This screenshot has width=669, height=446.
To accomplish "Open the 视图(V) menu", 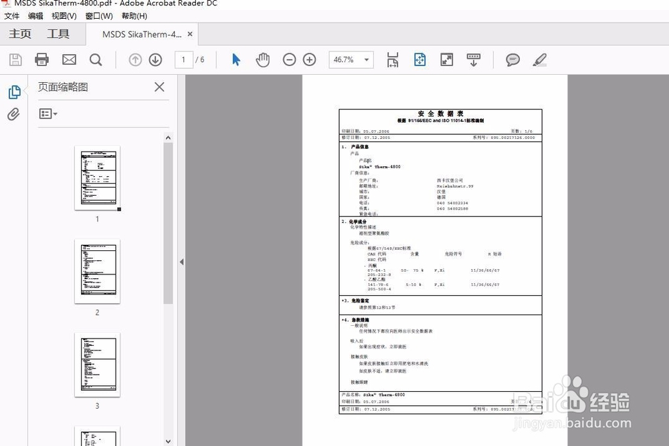I will tap(64, 16).
